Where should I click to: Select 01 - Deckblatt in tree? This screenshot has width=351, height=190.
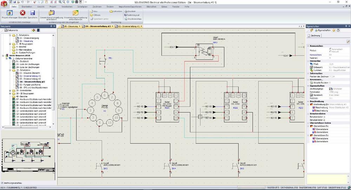tap(22, 61)
